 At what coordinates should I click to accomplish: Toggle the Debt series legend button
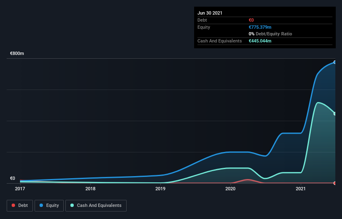click(20, 206)
